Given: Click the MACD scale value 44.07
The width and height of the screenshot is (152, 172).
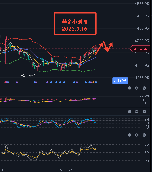Looking at the screenshot, I should [144, 97].
